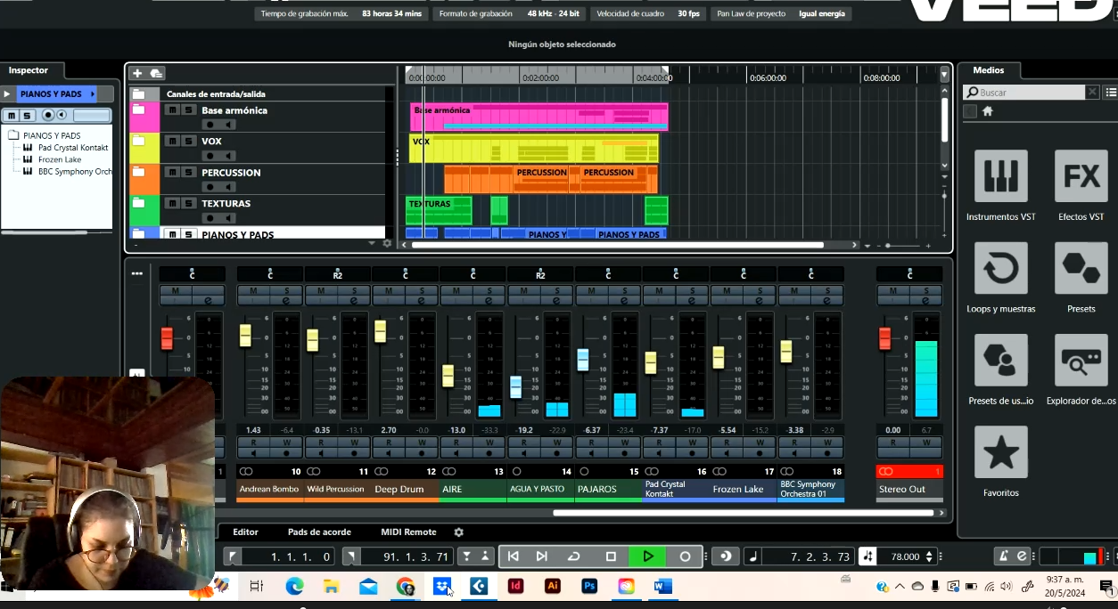Open MIDI Remote settings gear
Viewport: 1118px width, 609px height.
click(x=458, y=532)
